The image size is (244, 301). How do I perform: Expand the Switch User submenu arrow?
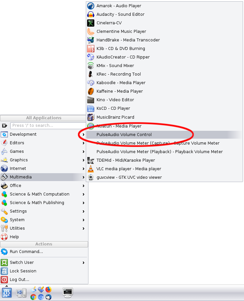click(x=84, y=263)
